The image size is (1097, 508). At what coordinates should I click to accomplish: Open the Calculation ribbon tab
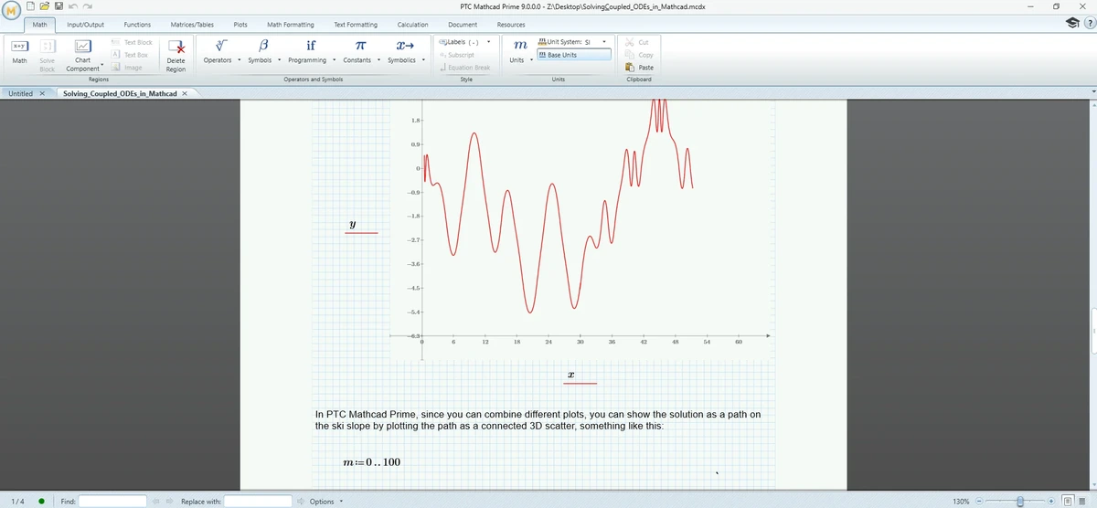(x=413, y=25)
